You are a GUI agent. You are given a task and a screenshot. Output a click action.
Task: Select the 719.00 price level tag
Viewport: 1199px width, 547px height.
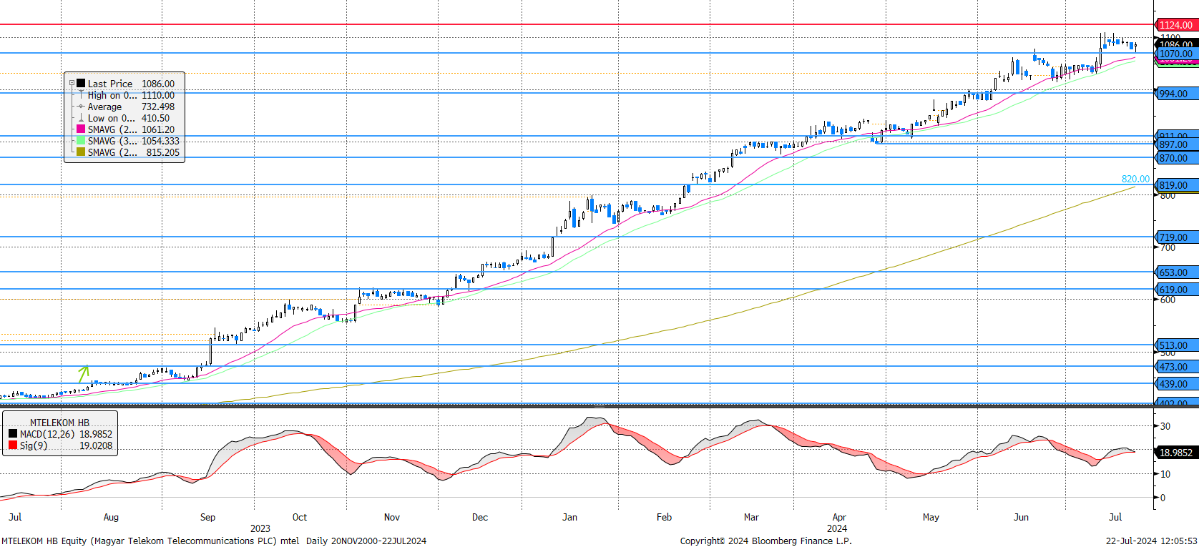click(x=1176, y=237)
